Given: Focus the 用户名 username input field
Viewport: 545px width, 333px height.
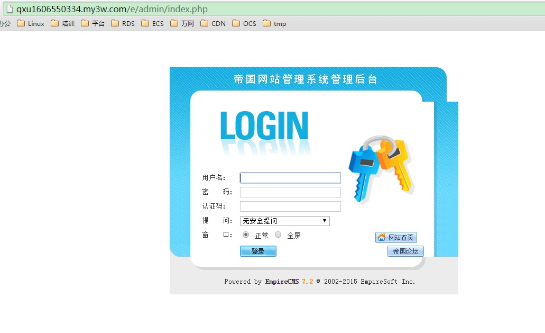Looking at the screenshot, I should coord(290,178).
